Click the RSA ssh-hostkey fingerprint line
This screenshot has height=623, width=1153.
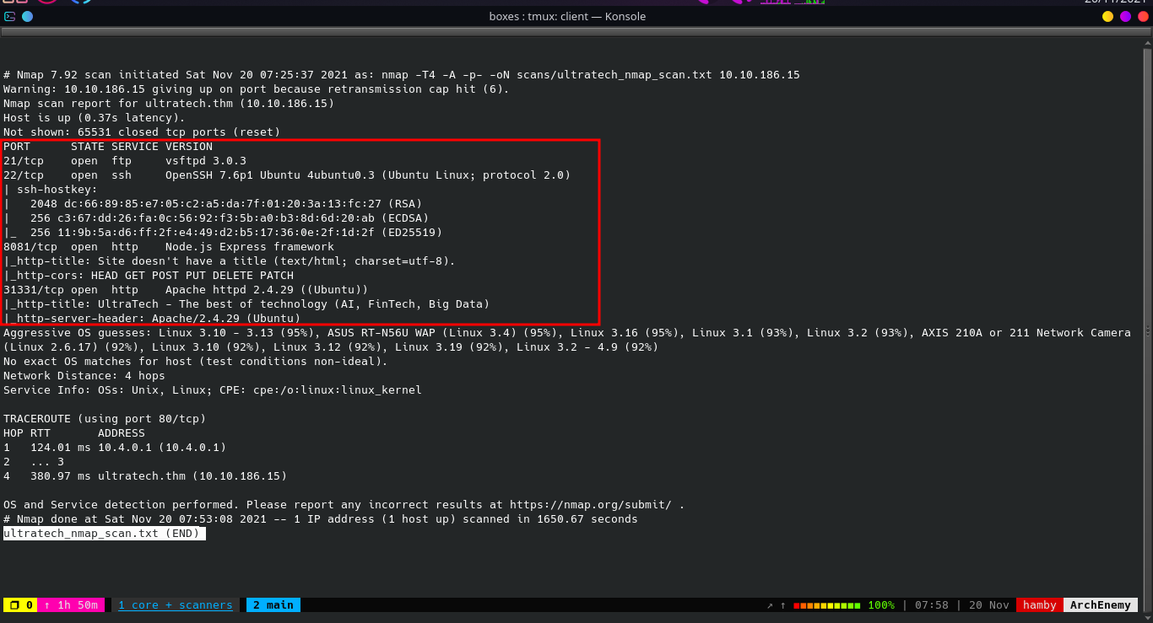coord(213,203)
